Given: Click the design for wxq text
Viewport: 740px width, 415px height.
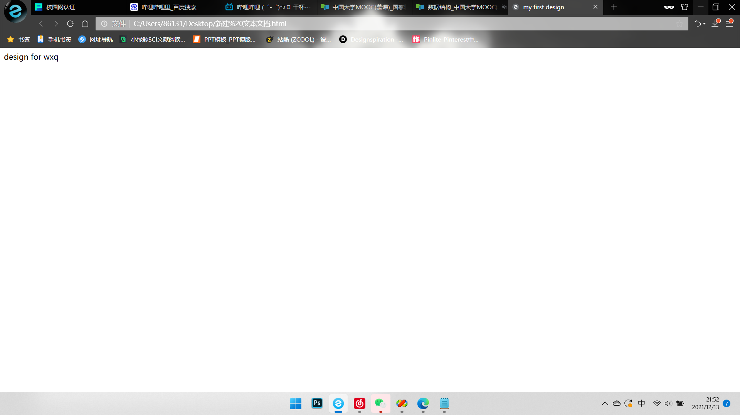Looking at the screenshot, I should tap(31, 57).
